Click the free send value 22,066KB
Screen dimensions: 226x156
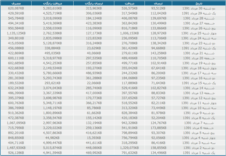(94, 83)
